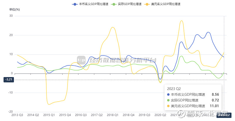Screen dimensions: 235x121
Task: Click the tooltip value 0.72
Action: click(x=215, y=100)
